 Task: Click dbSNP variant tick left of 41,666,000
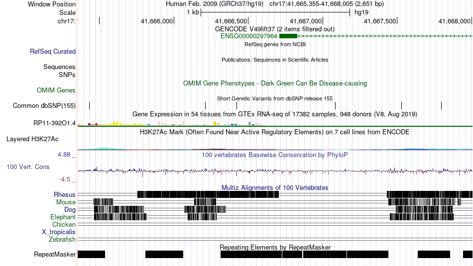[89, 105]
